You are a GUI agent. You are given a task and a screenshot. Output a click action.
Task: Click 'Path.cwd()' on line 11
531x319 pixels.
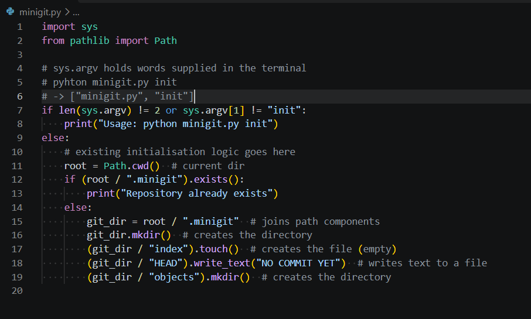131,166
